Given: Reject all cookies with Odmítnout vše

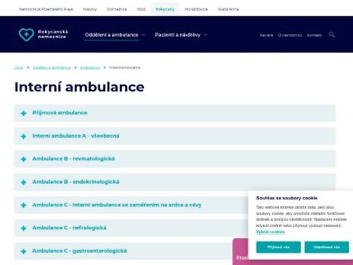Looking at the screenshot, I should (x=327, y=247).
